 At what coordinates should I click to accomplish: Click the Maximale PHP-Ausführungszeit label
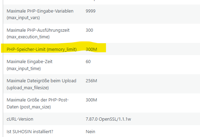38,33
